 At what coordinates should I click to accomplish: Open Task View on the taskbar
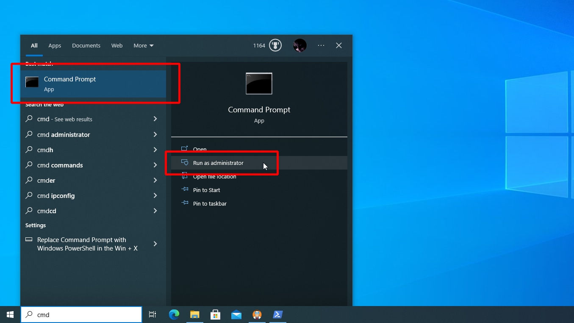153,315
